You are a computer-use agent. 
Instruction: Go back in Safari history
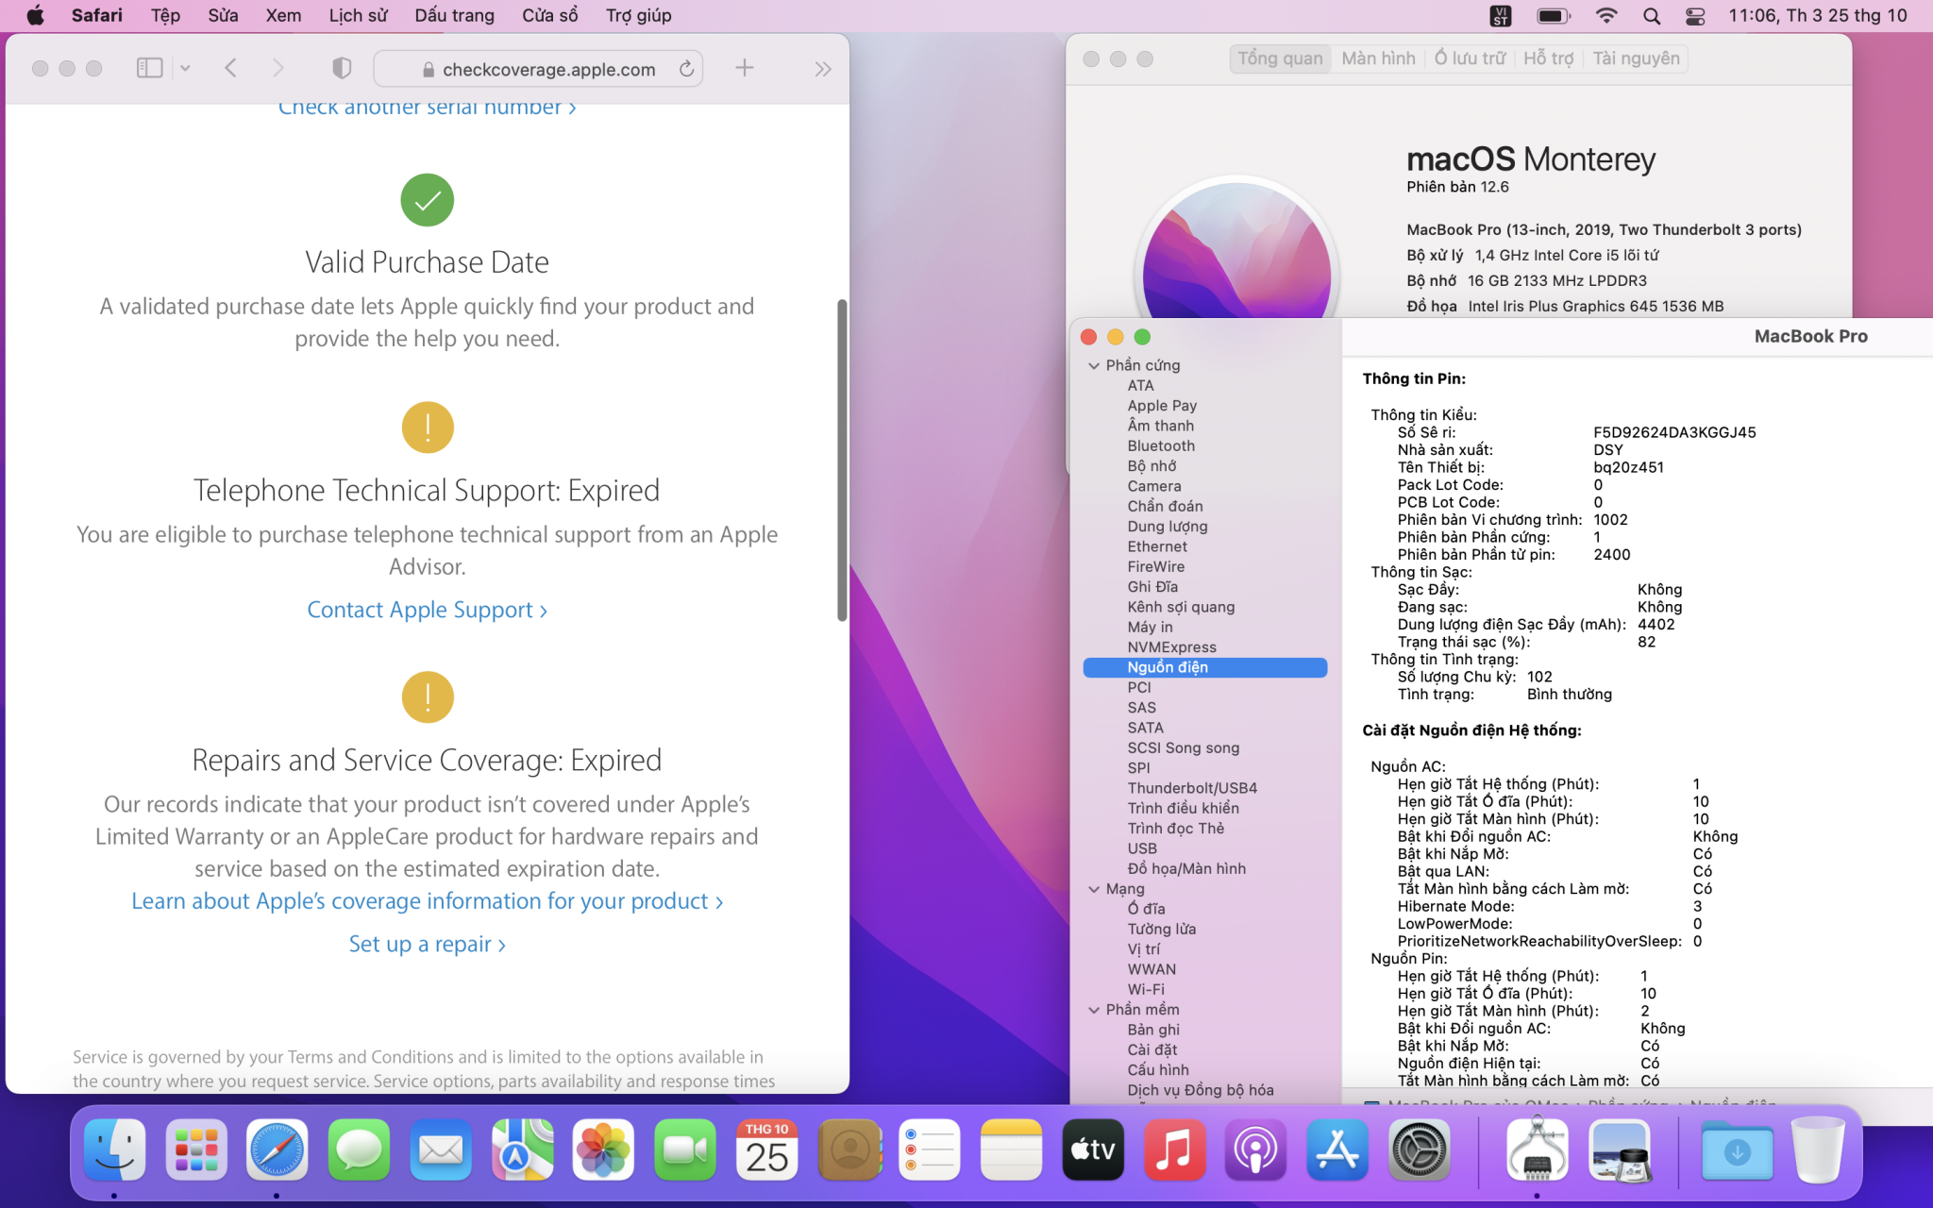pos(231,68)
